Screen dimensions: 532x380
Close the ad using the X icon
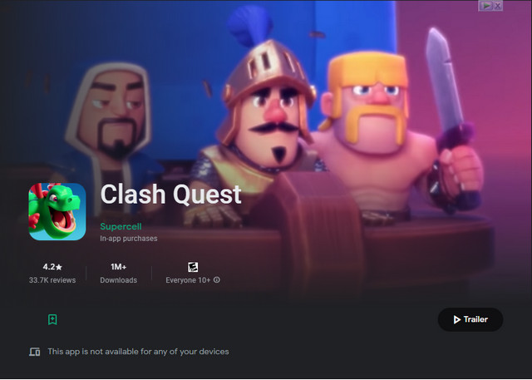click(497, 6)
